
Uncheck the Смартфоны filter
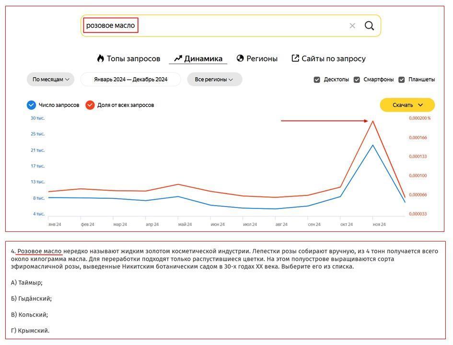(x=356, y=79)
